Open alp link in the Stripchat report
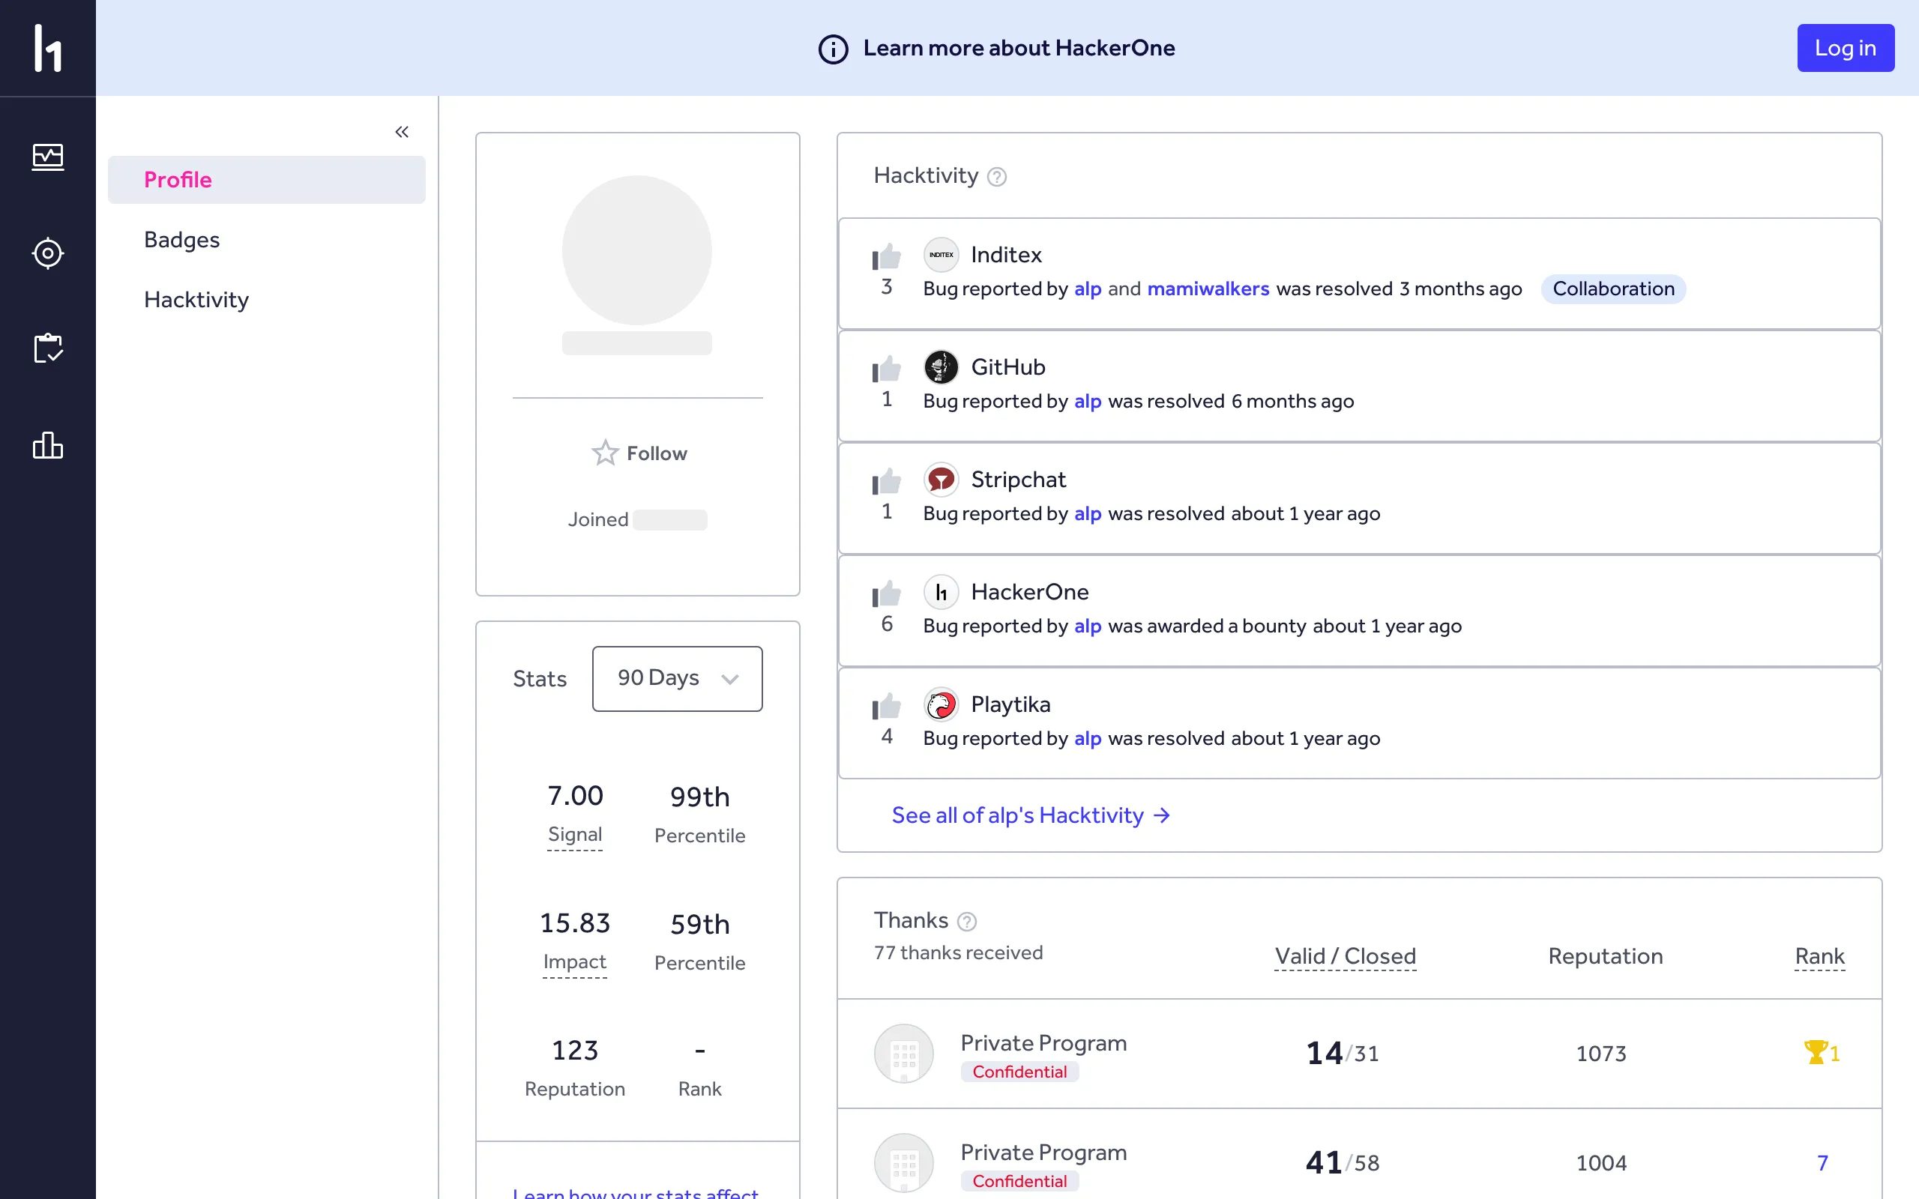The width and height of the screenshot is (1919, 1199). click(x=1087, y=515)
